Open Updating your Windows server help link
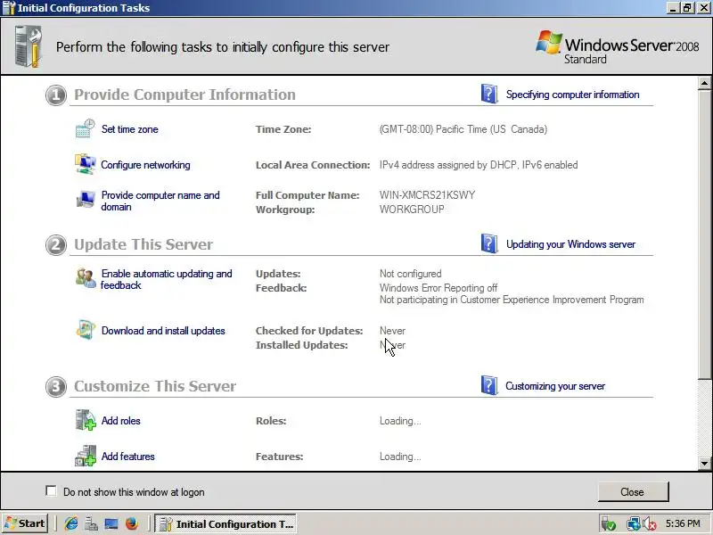The height and width of the screenshot is (535, 713). [x=570, y=244]
